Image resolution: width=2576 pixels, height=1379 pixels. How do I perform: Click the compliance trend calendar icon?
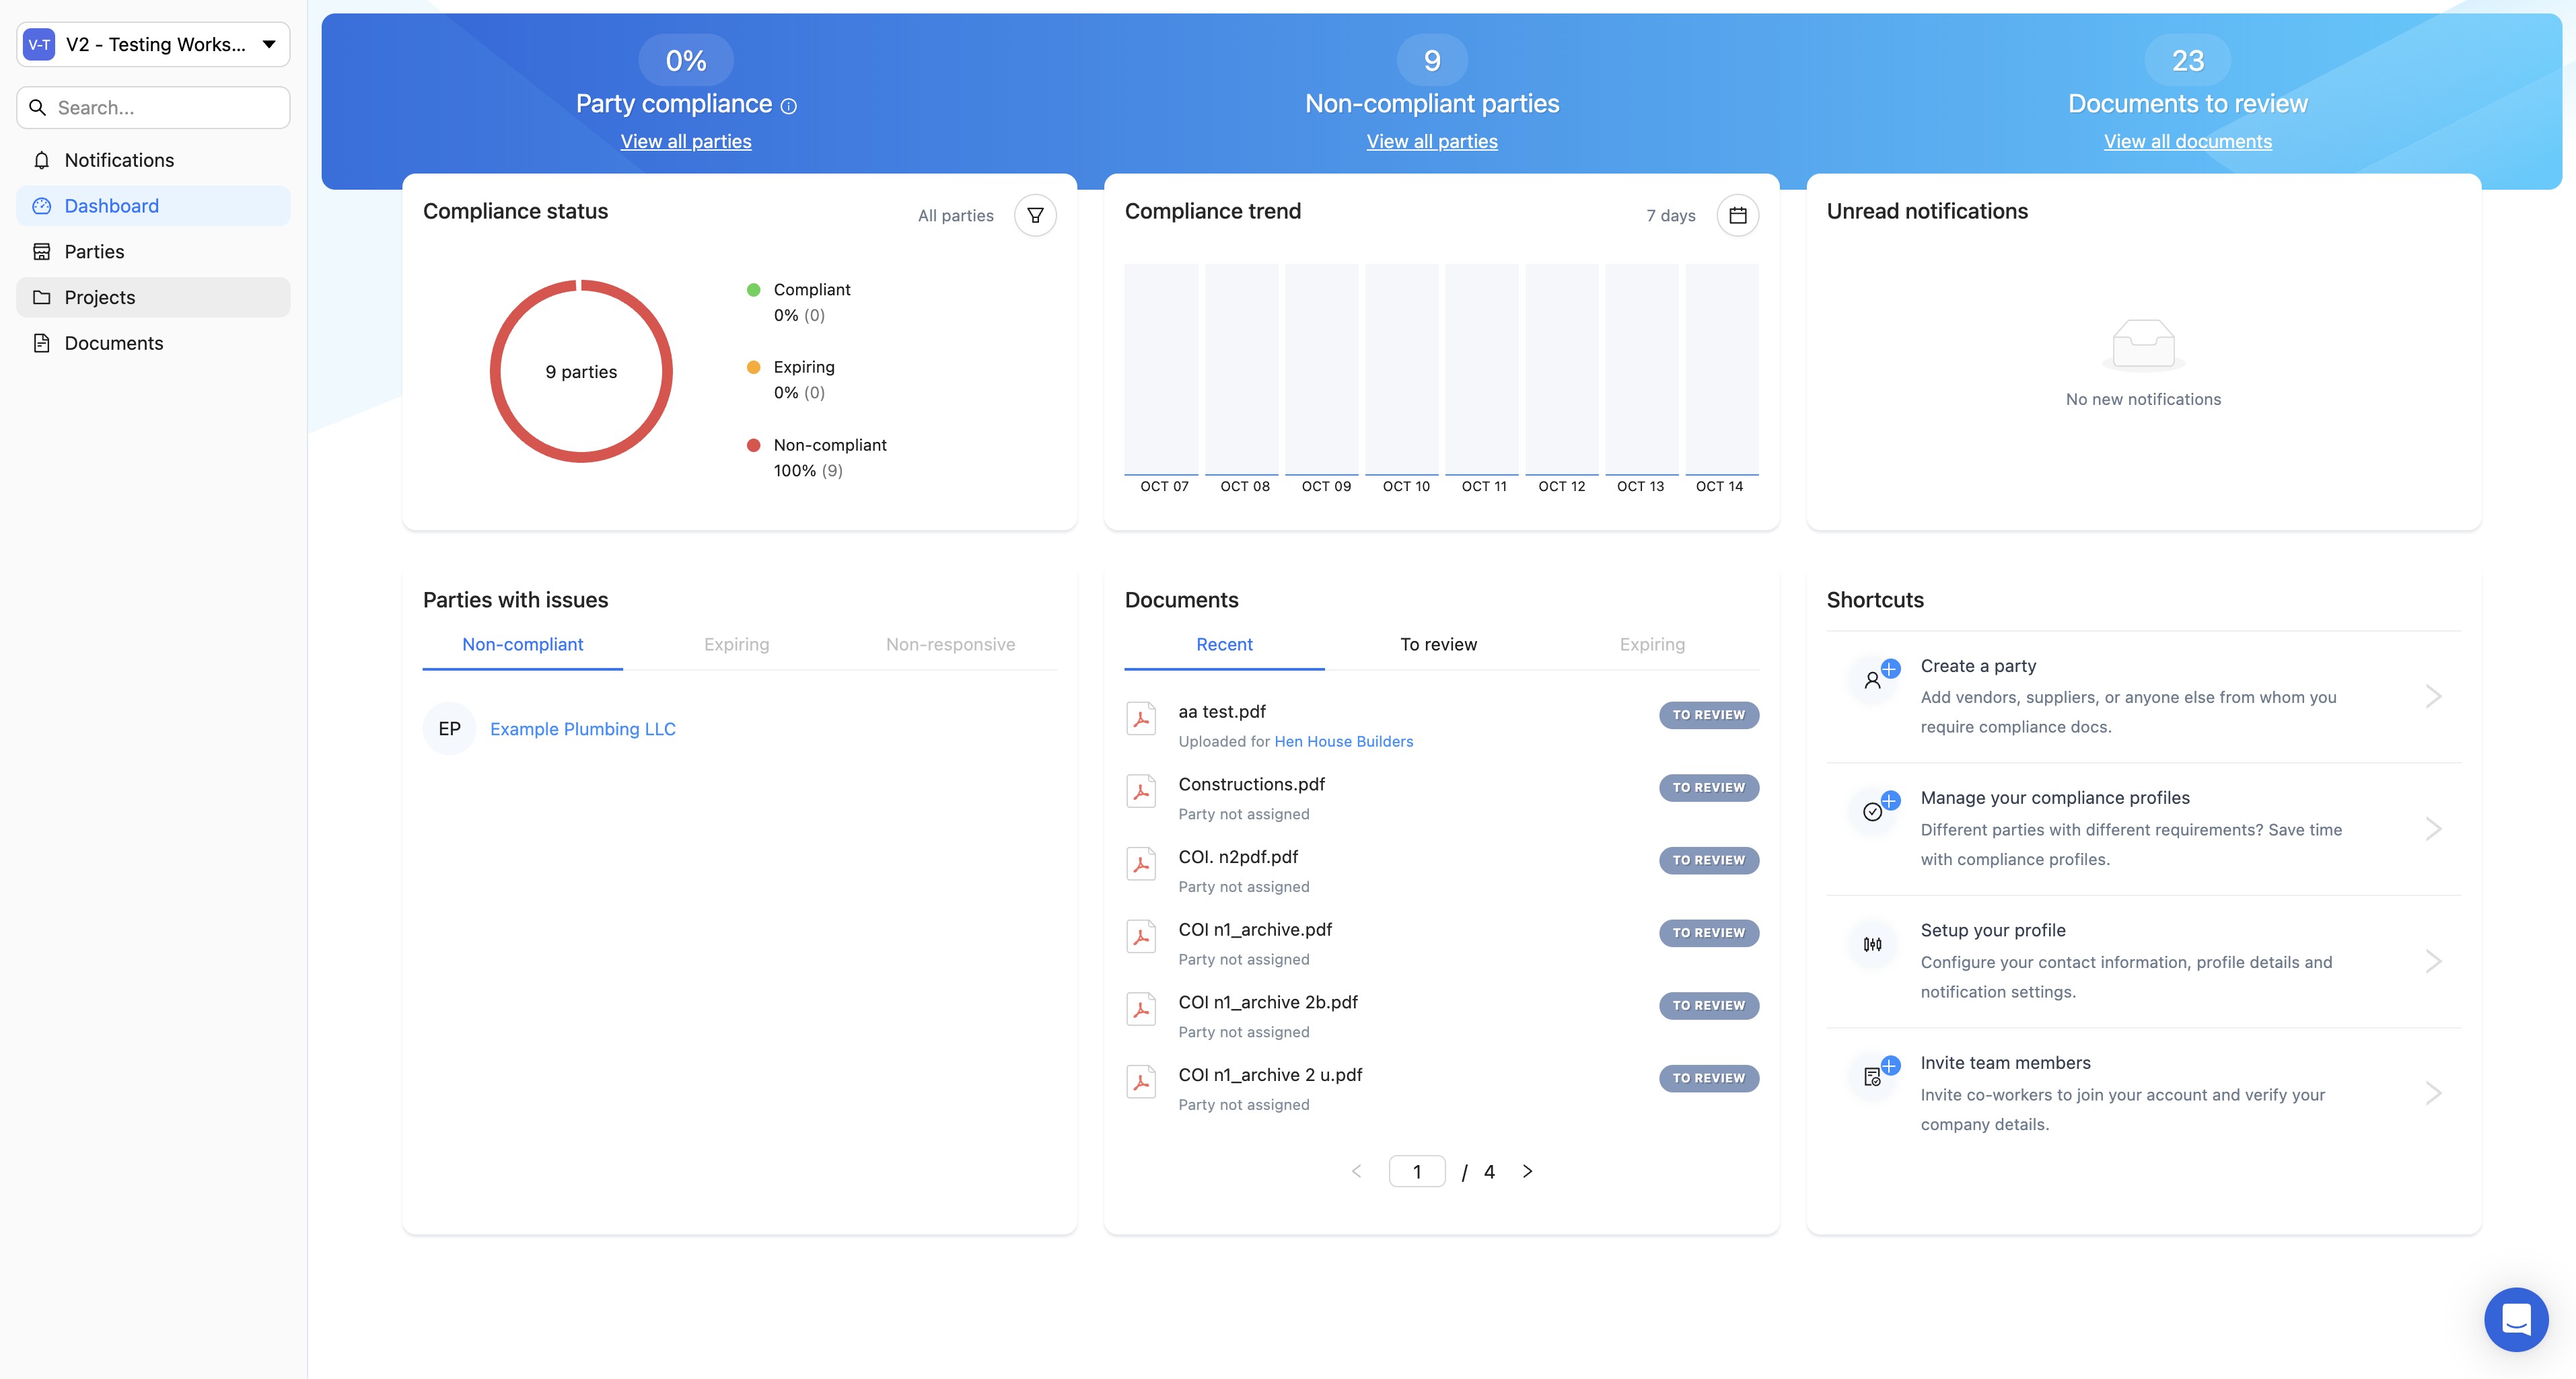pos(1737,215)
